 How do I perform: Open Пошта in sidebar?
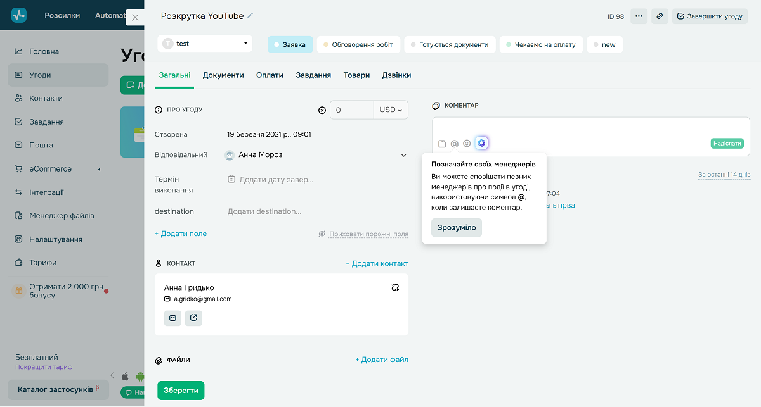coord(58,145)
